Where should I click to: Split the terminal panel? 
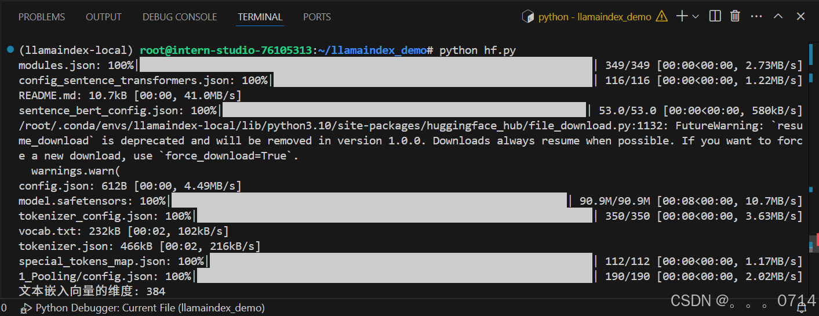(715, 16)
